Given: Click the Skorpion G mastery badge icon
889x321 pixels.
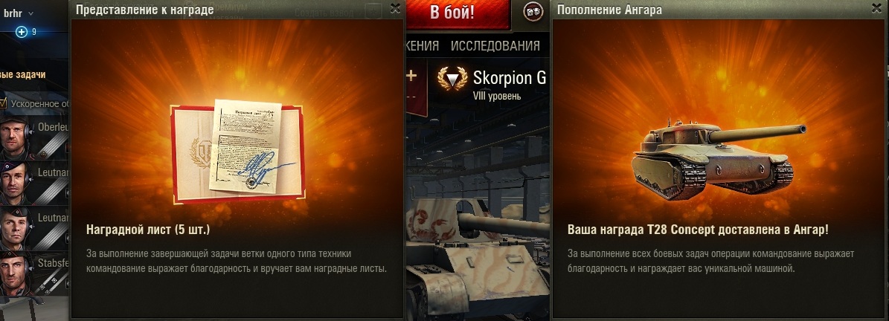Looking at the screenshot, I should (452, 80).
